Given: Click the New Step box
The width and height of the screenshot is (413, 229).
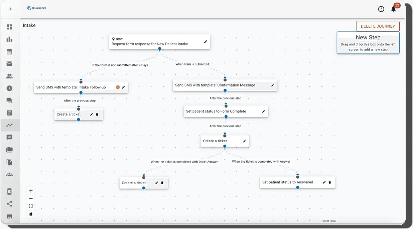Looking at the screenshot, I should point(368,43).
